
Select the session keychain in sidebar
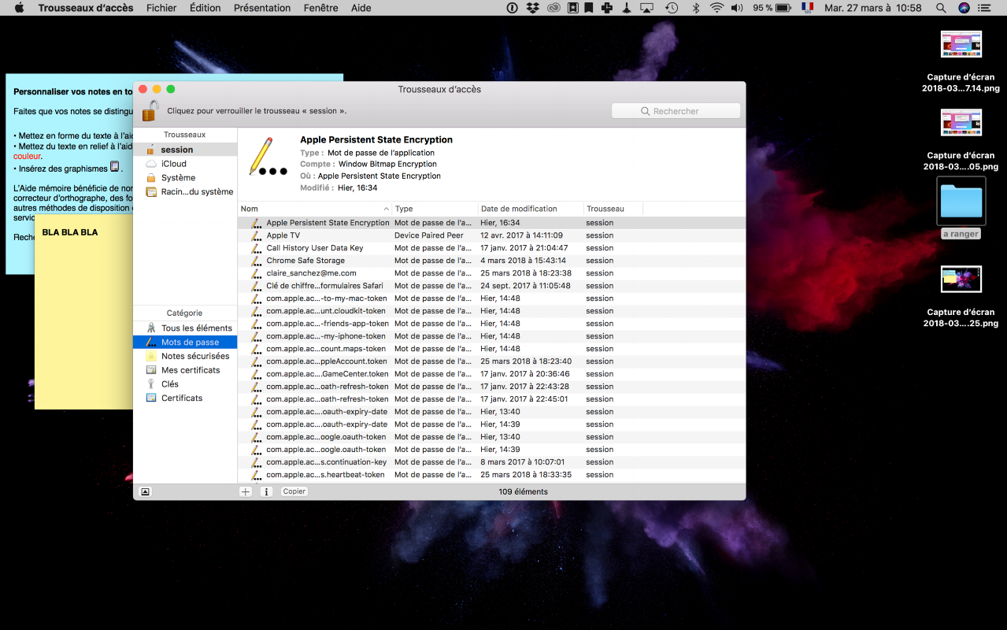tap(185, 150)
